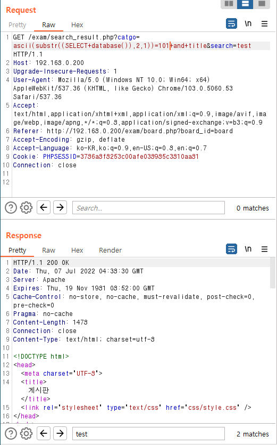The width and height of the screenshot is (277, 445).
Task: Toggle word wrap in Request panel
Action: coord(231,23)
